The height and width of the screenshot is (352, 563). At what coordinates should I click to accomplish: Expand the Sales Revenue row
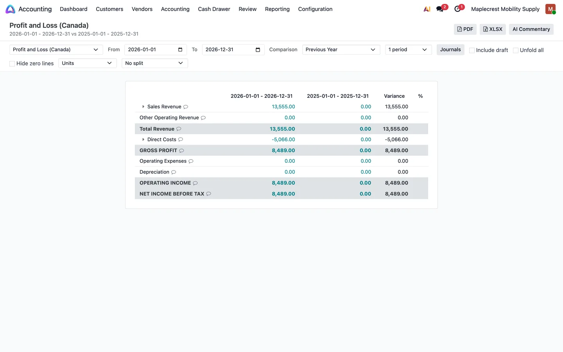click(143, 107)
